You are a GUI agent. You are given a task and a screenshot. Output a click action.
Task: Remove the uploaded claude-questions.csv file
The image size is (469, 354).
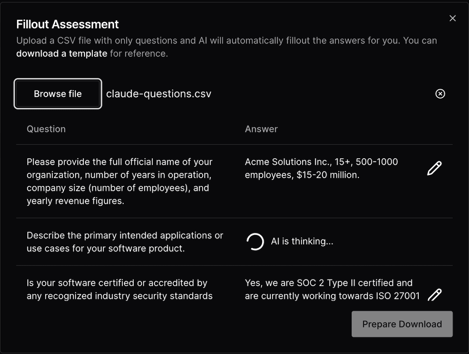tap(440, 94)
